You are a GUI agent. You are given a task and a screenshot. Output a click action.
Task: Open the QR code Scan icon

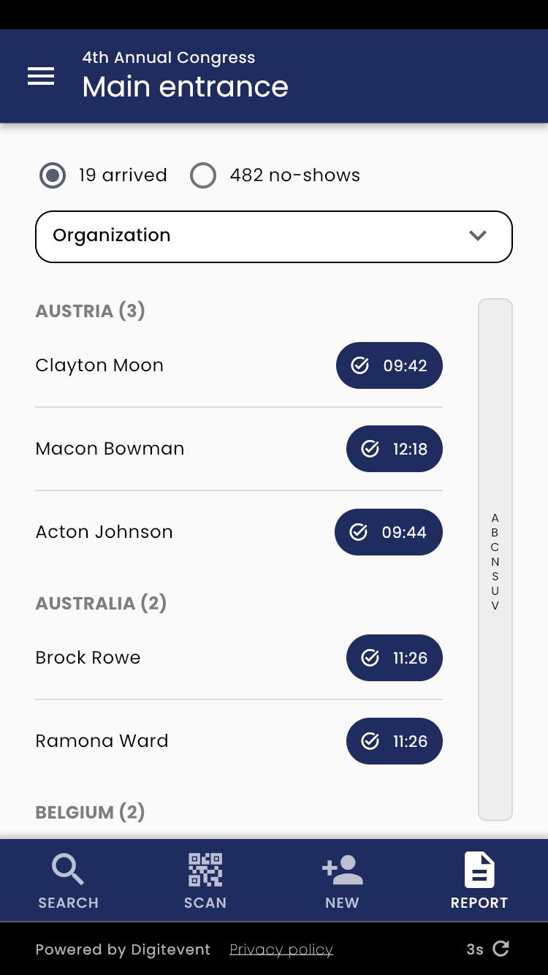pyautogui.click(x=205, y=869)
